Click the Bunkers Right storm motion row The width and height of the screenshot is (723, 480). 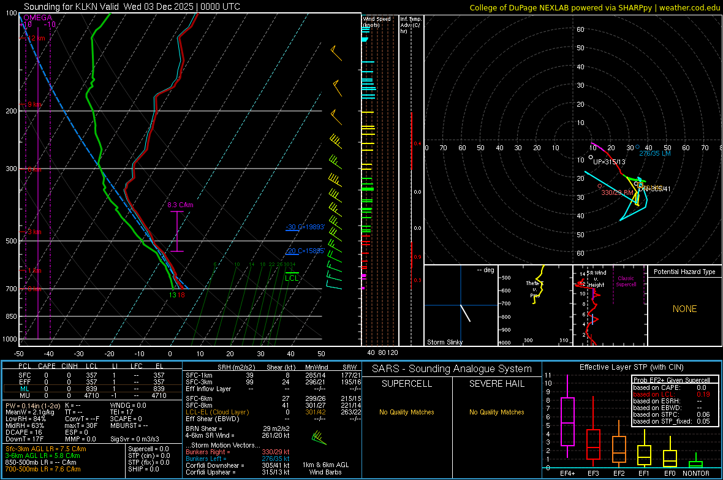(238, 452)
